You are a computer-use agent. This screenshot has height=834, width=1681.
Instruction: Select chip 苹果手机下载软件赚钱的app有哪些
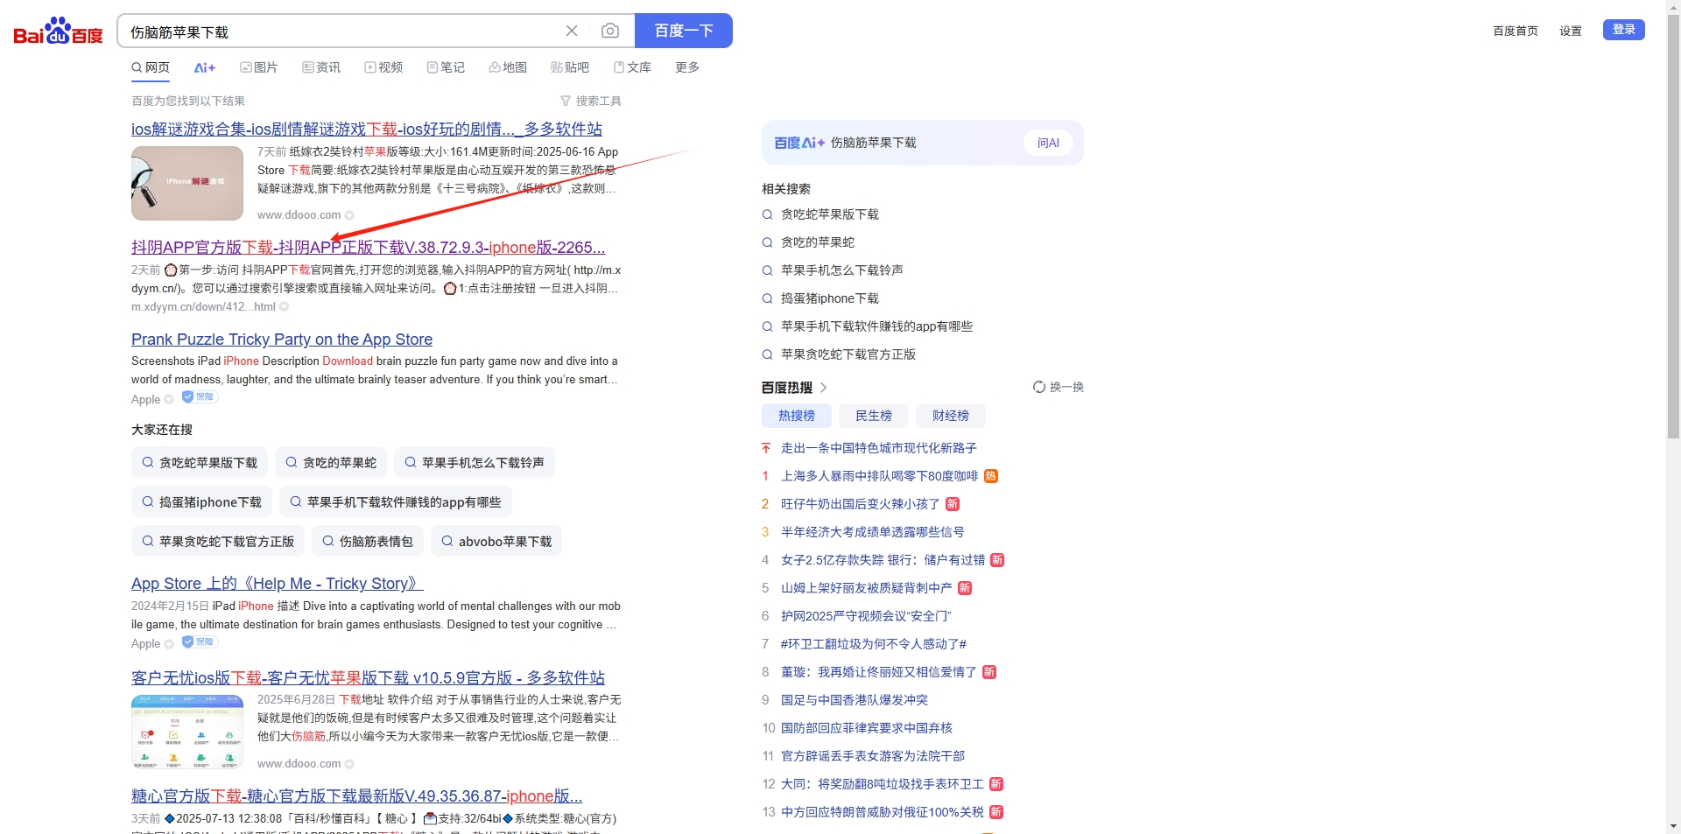[x=396, y=502]
